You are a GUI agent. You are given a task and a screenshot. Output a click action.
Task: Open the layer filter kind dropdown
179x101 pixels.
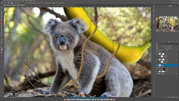(159, 46)
